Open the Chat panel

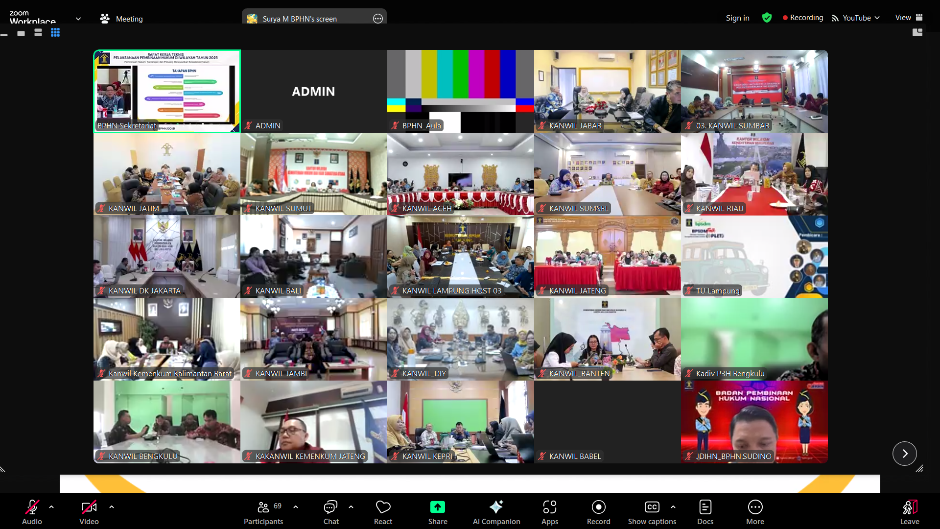[331, 512]
